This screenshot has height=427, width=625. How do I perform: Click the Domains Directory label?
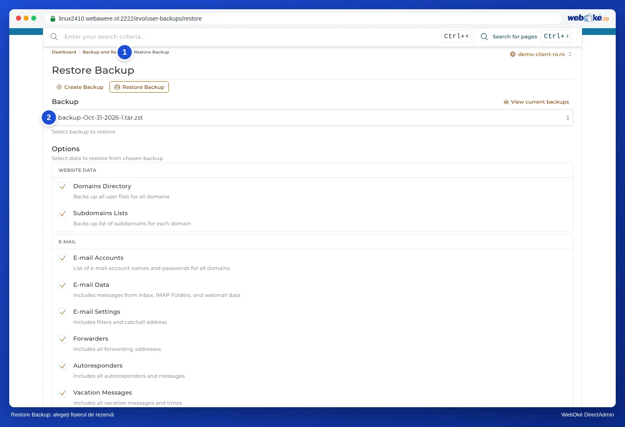coord(102,186)
